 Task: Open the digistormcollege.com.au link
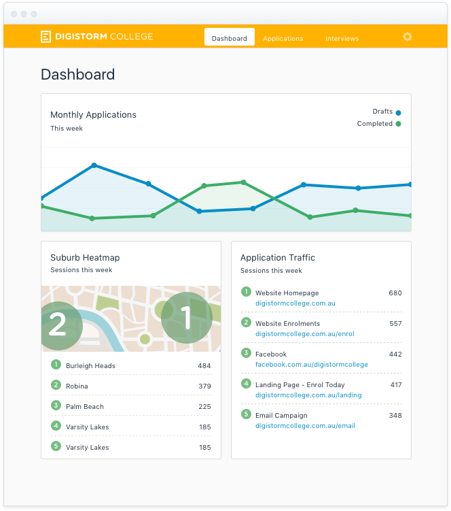click(295, 303)
